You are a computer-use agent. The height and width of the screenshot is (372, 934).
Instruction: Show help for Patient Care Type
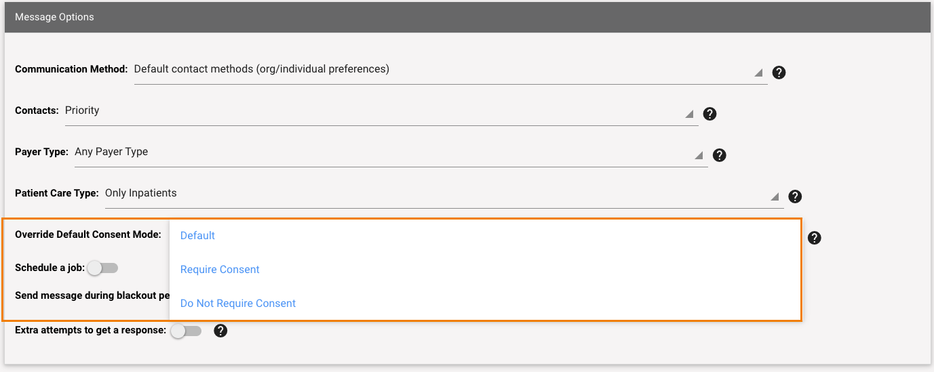(x=796, y=197)
